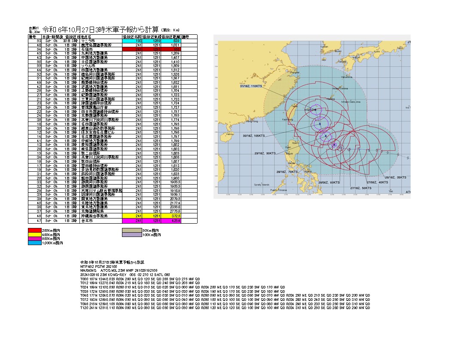454x349 pixels.
Task: Click the sheet title 令和6年10月27日3時米軍予報から計算
Action: pos(101,30)
